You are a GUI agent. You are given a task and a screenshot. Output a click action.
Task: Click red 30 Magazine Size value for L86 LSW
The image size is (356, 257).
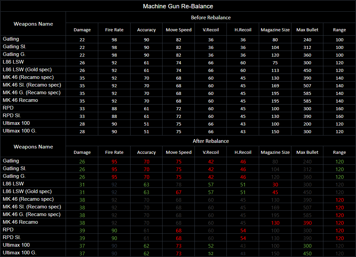click(x=275, y=184)
